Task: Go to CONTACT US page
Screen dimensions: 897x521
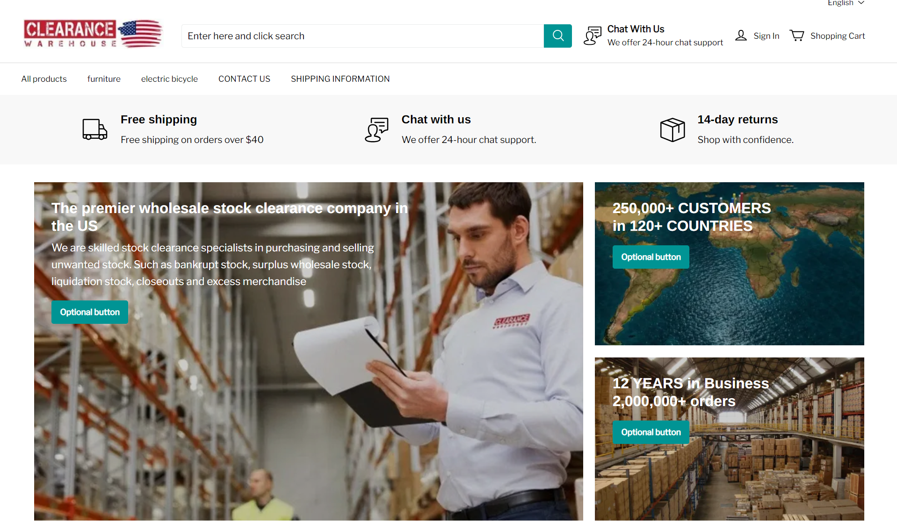Action: point(244,79)
